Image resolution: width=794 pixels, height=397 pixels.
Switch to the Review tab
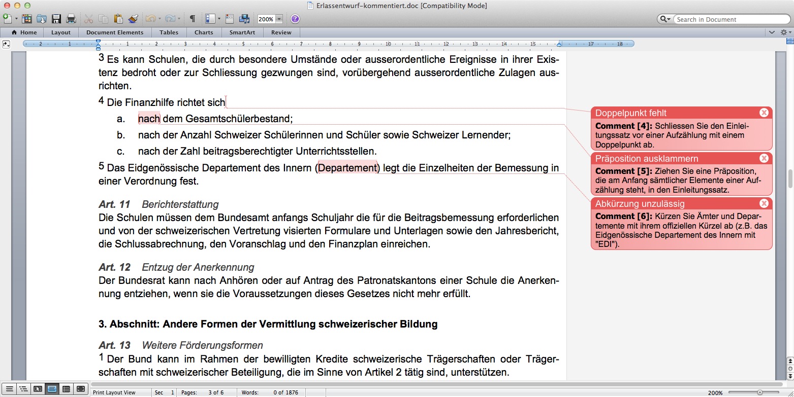tap(281, 32)
